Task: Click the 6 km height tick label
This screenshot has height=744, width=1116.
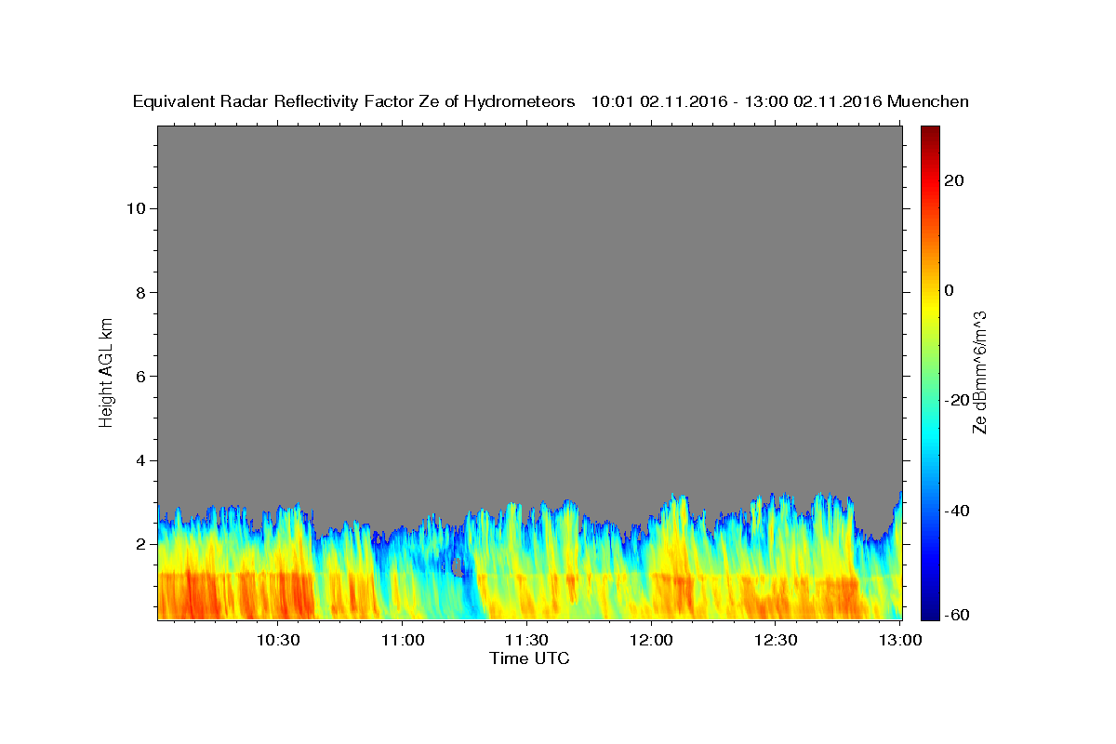Action: tap(140, 376)
